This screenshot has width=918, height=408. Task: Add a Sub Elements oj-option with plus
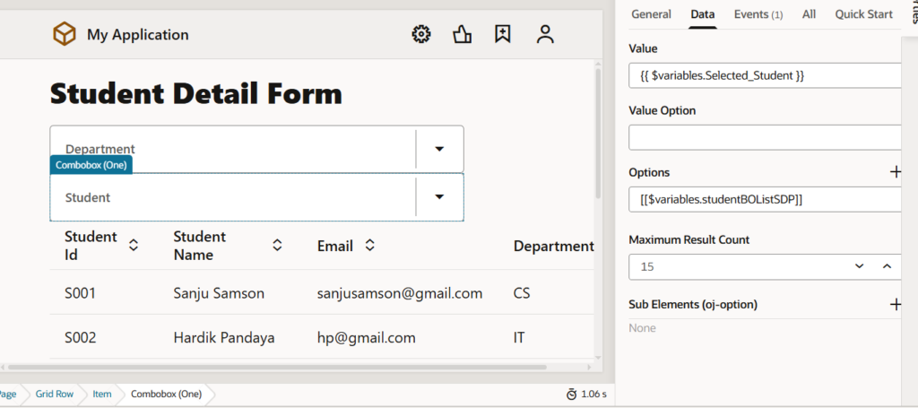895,304
